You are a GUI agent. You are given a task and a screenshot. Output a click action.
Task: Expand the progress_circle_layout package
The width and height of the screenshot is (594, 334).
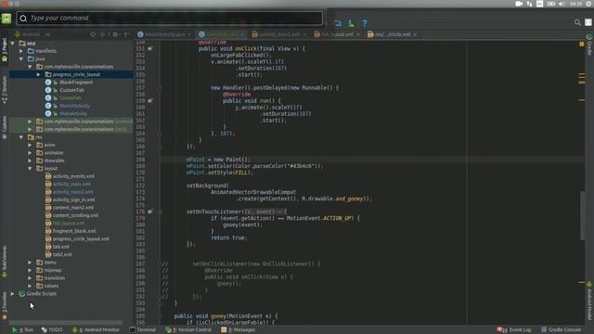(38, 74)
